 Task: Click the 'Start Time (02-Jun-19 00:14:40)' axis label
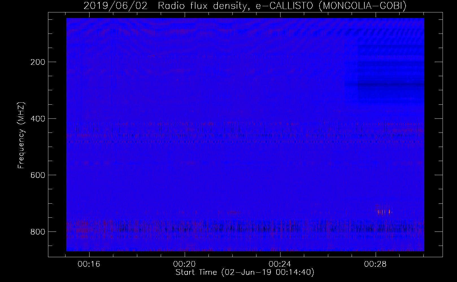coord(245,272)
